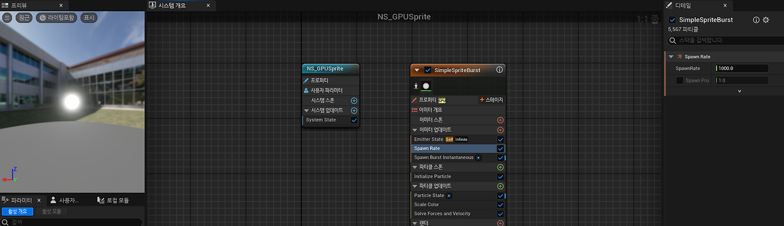Open system 프로퍼티 in NS_GPUSprite node

331,80
